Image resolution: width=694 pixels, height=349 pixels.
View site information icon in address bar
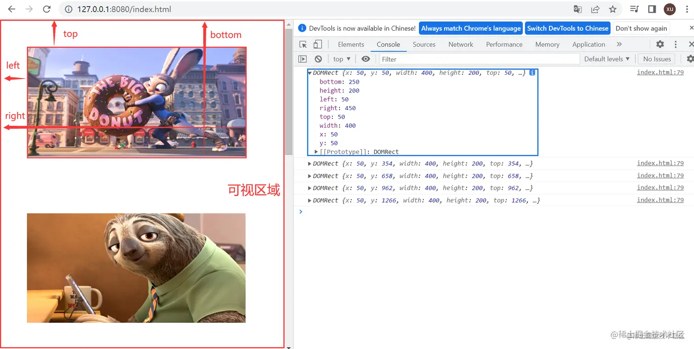(68, 9)
